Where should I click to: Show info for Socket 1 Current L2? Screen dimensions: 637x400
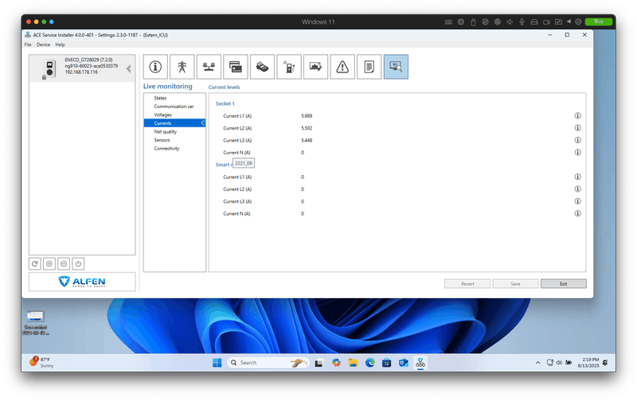pyautogui.click(x=577, y=128)
